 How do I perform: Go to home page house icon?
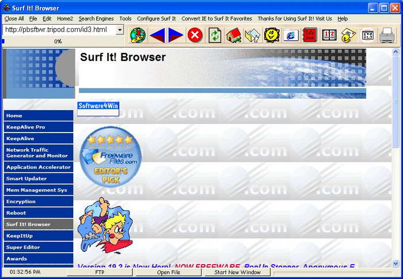coord(234,35)
